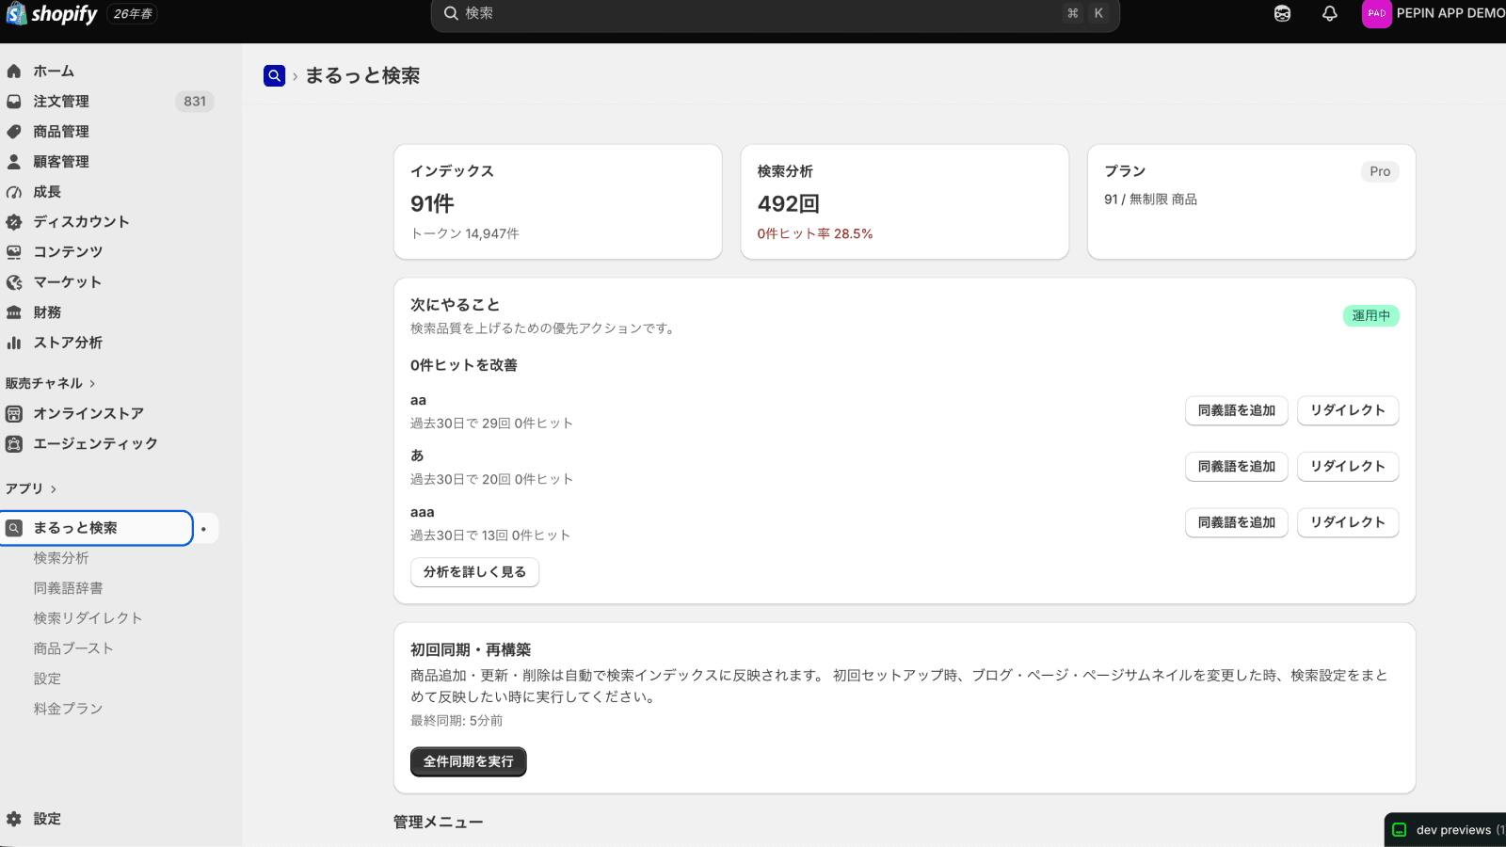The width and height of the screenshot is (1506, 847).
Task: Click the 26年春 edition badge
Action: (x=133, y=14)
